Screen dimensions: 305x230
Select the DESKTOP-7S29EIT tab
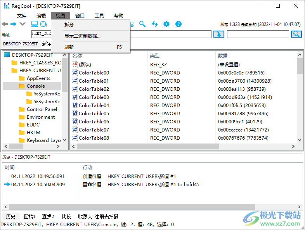click(x=21, y=44)
